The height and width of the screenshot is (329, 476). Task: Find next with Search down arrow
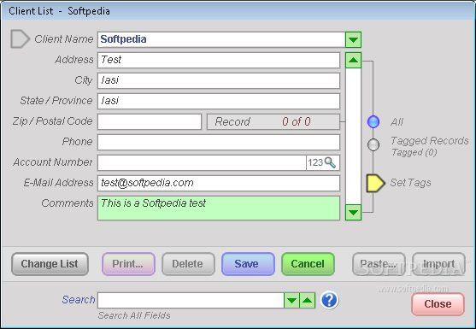pos(291,301)
